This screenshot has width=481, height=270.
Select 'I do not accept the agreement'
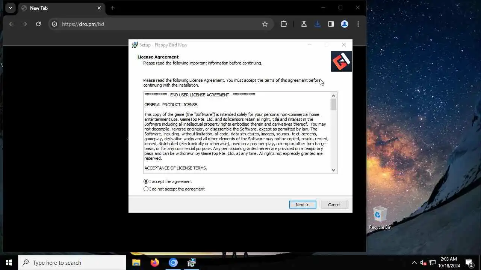click(x=174, y=189)
